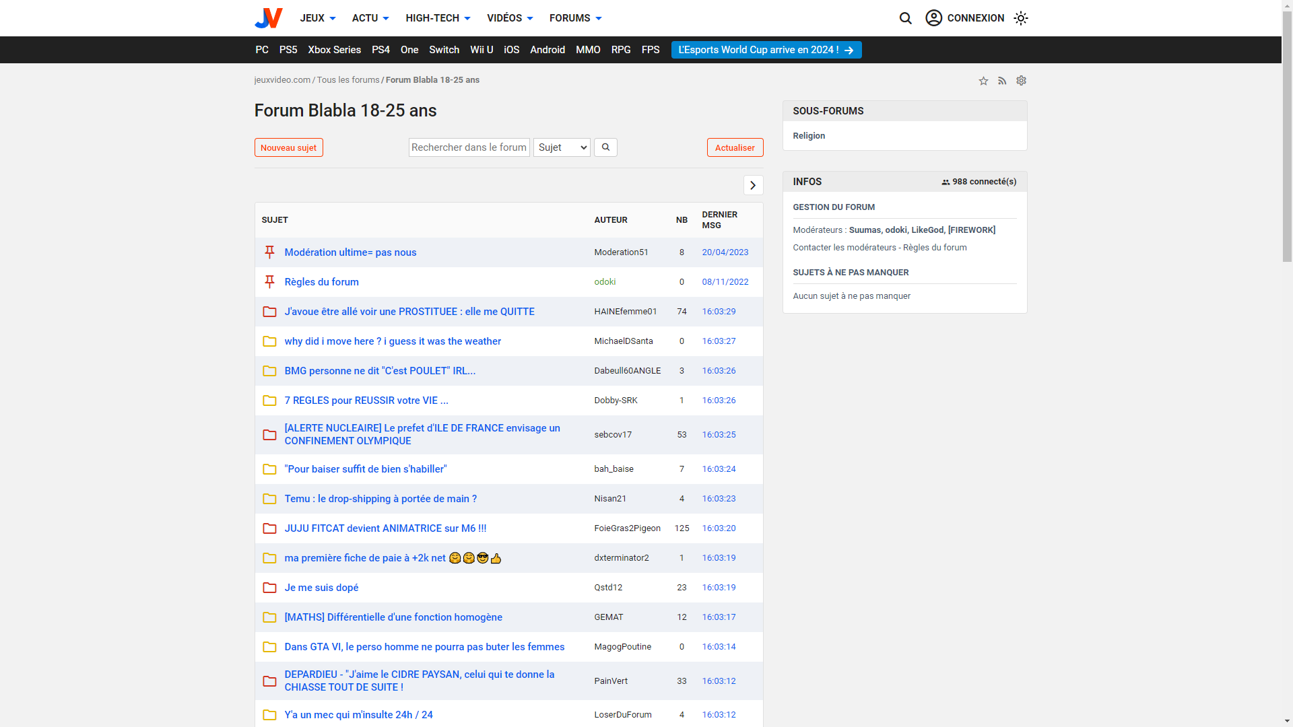1293x727 pixels.
Task: Open topic 'Dans GTA VI, le perso homme'
Action: 424,647
